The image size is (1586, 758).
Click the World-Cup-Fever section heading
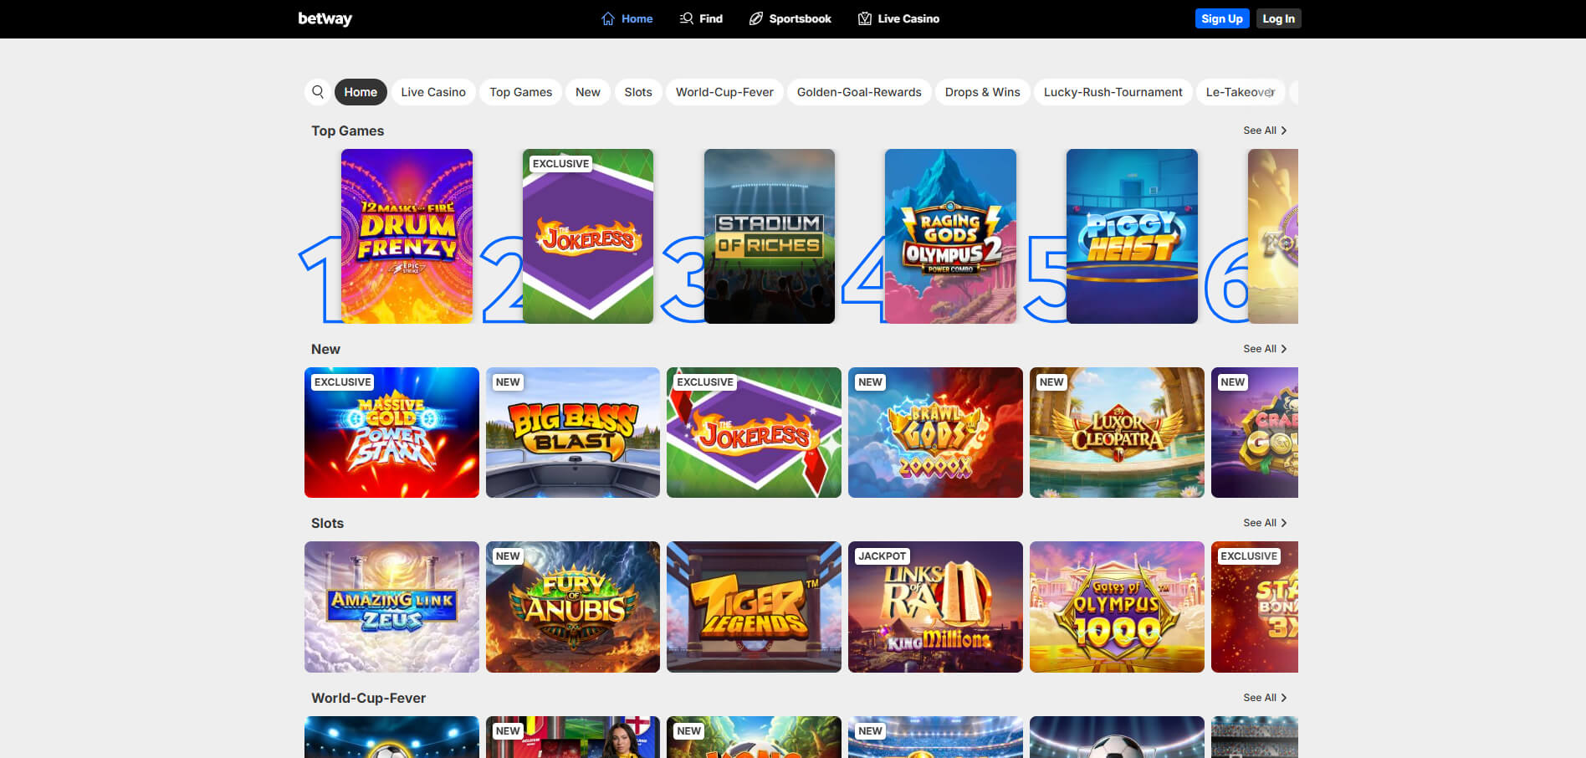point(368,698)
